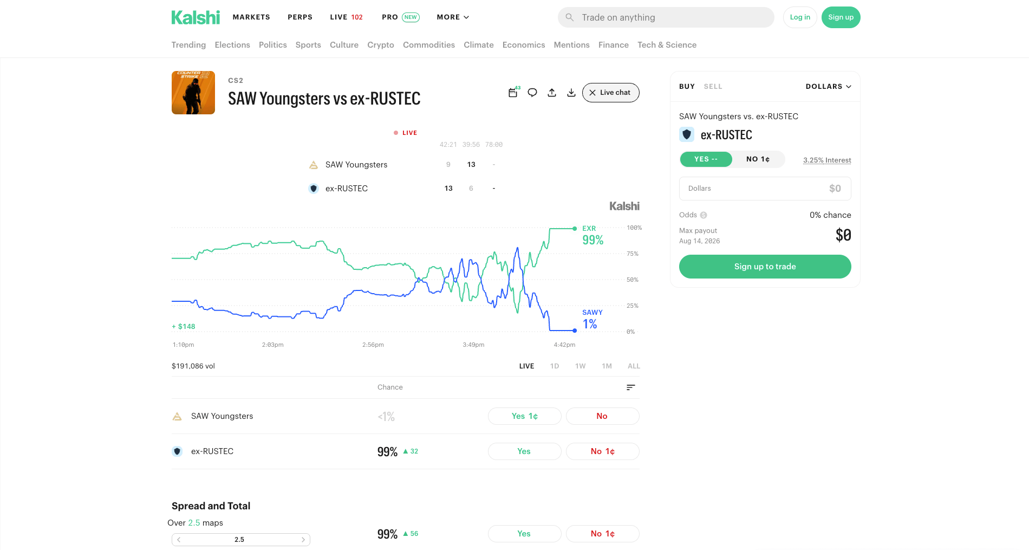Click Sign up to trade button
Screen dimensions: 1029x550
tap(765, 267)
